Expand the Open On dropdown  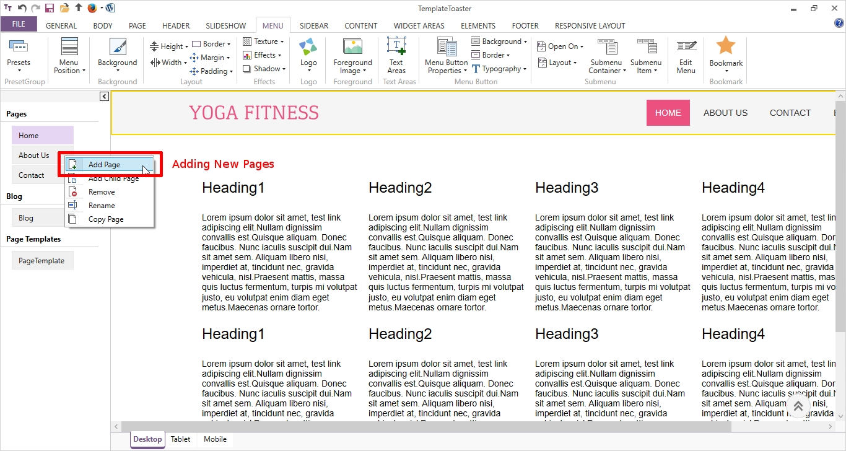(562, 46)
